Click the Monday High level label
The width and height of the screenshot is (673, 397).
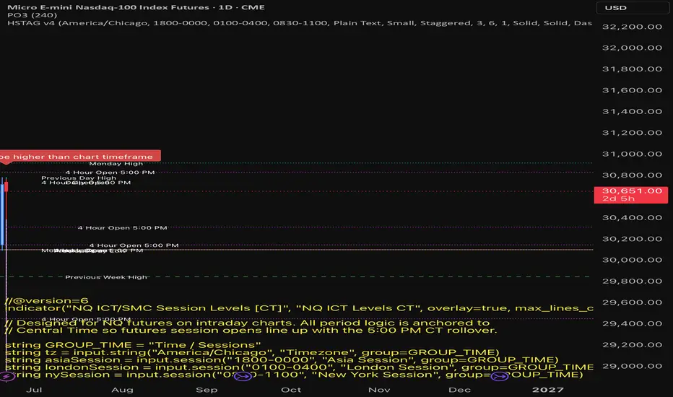(116, 164)
